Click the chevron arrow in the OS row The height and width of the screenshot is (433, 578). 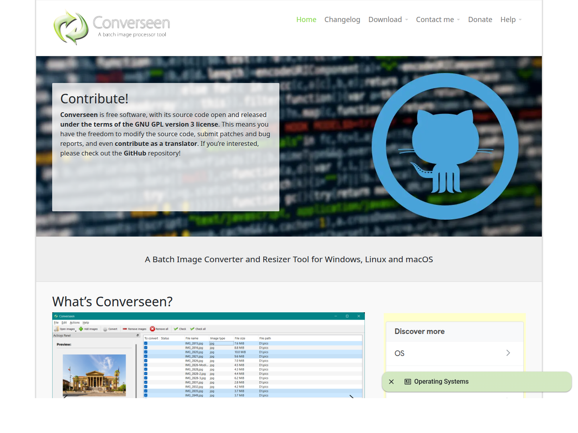pyautogui.click(x=508, y=353)
